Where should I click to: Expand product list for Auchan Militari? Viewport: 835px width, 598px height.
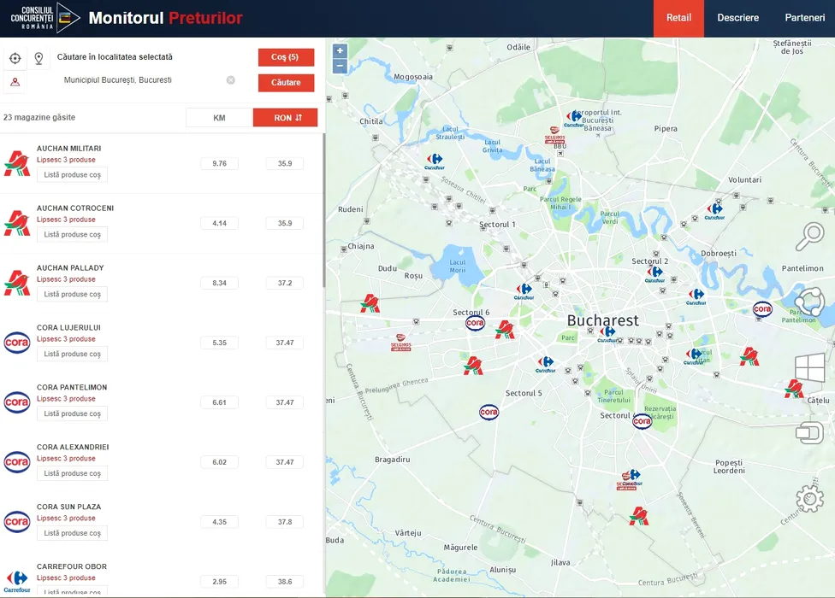pyautogui.click(x=72, y=175)
